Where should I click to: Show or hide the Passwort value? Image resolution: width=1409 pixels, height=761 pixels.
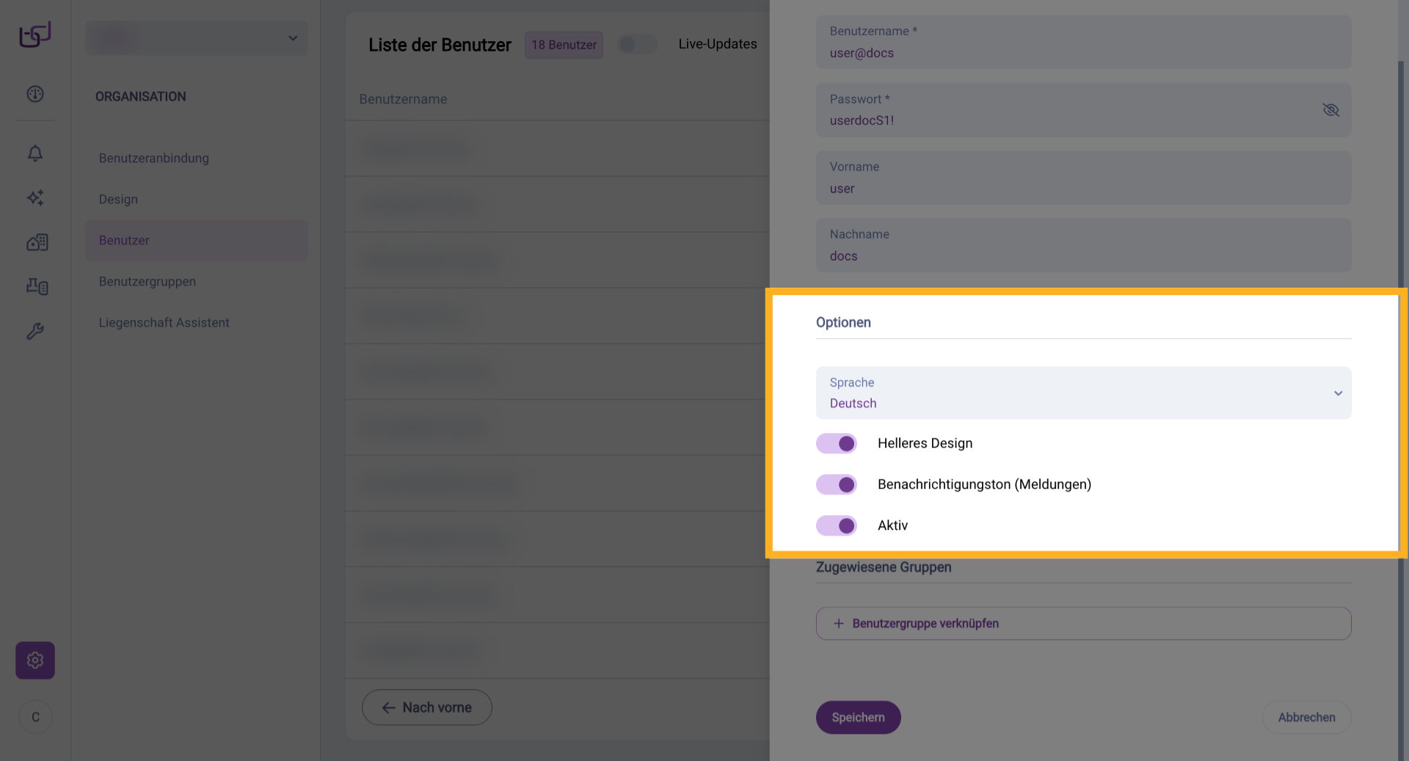pyautogui.click(x=1330, y=110)
